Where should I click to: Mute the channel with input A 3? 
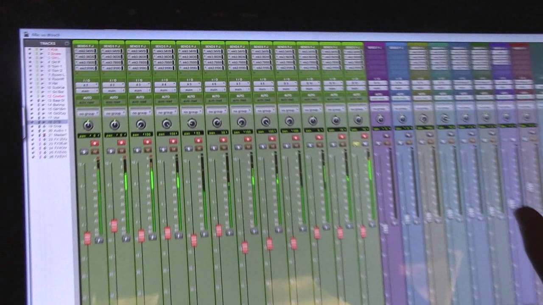pyautogui.click(x=147, y=150)
